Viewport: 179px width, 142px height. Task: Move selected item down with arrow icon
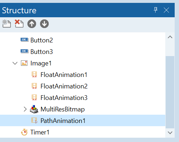[x=44, y=24]
